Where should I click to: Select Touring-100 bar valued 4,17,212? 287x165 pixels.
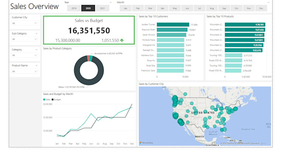(x=233, y=55)
